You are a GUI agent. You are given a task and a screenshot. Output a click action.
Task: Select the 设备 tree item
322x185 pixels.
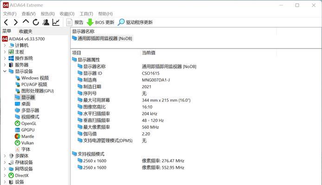pos(16,182)
